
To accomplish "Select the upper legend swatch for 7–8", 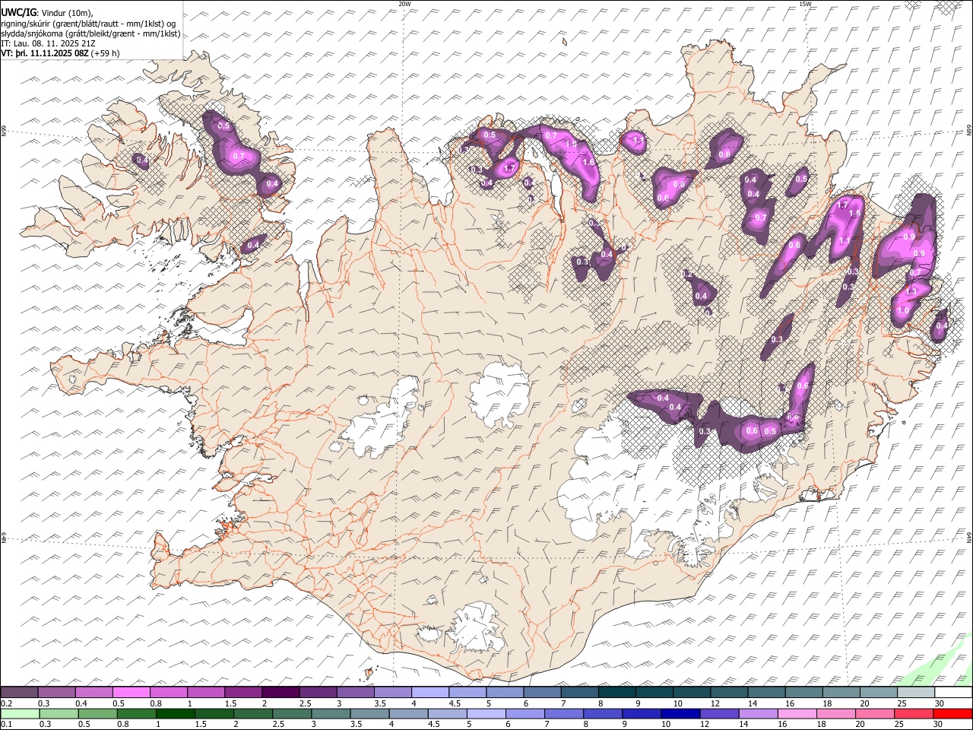I will coord(579,692).
